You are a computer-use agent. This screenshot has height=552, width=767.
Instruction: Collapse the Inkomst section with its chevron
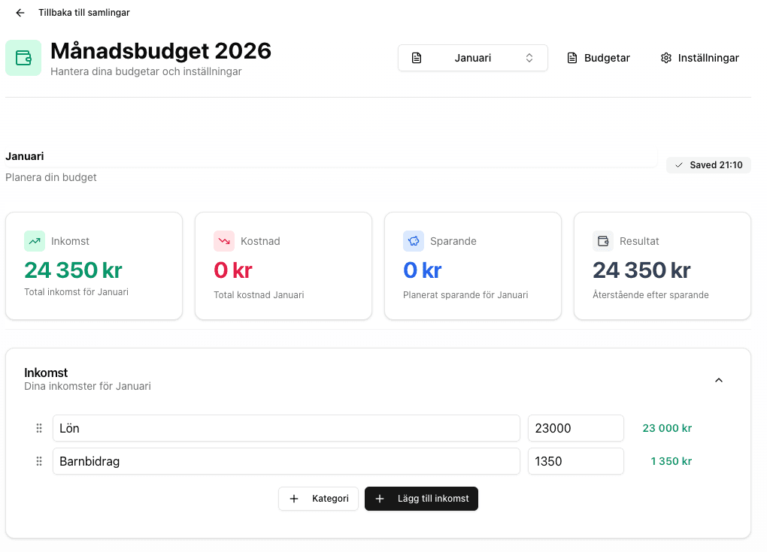coord(718,380)
